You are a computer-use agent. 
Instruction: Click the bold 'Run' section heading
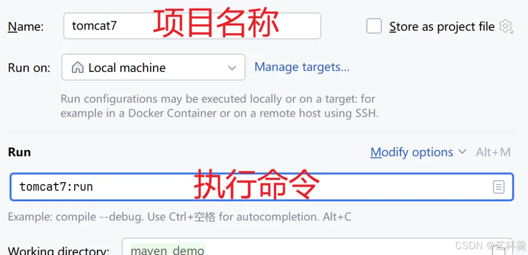19,152
